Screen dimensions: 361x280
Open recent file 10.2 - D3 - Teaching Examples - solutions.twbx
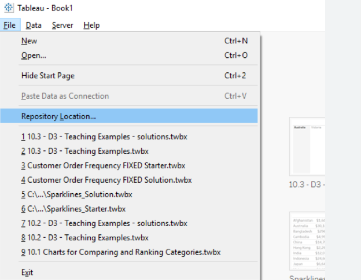click(129, 223)
